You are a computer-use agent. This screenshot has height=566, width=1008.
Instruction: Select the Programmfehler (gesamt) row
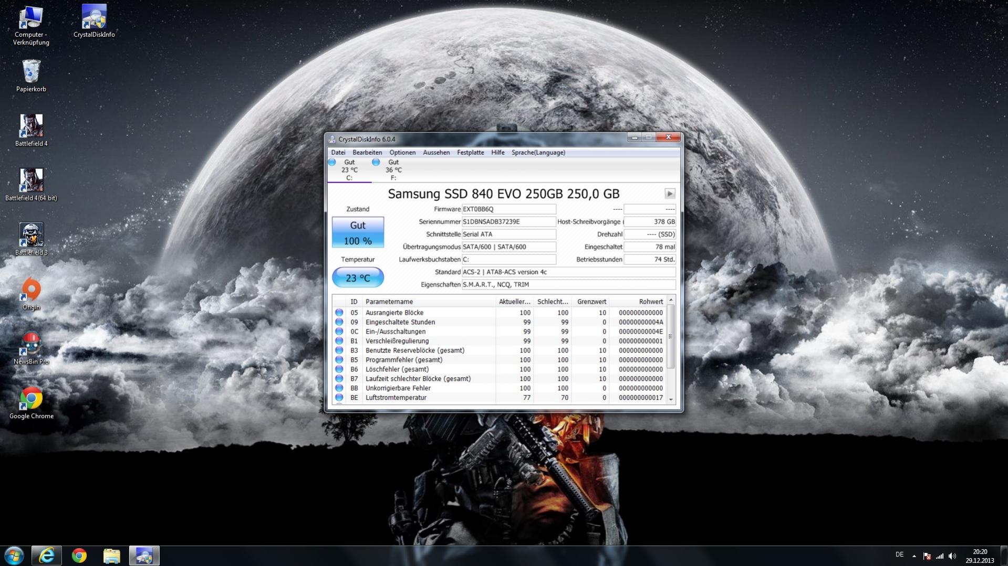pos(499,360)
